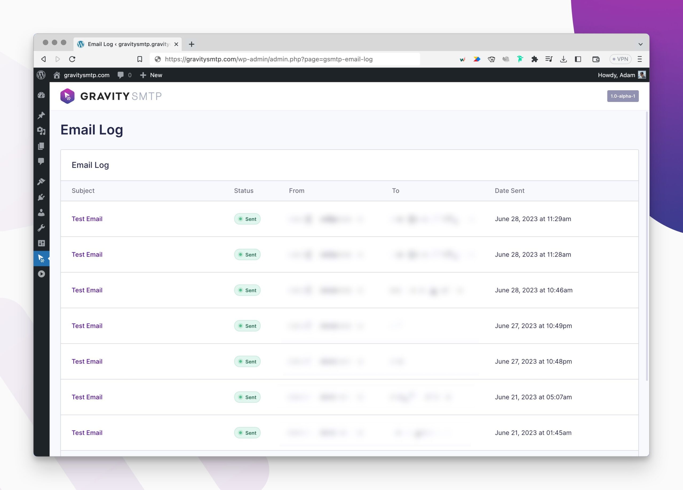Open a new browser tab
683x490 pixels.
192,44
